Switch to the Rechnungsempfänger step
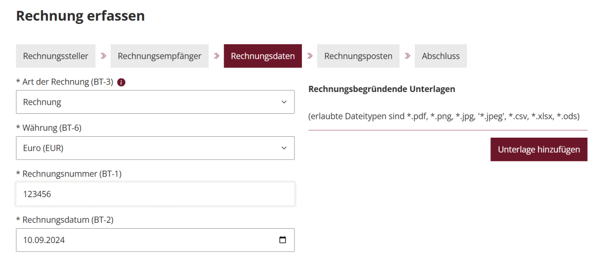This screenshot has height=259, width=598. tap(159, 56)
